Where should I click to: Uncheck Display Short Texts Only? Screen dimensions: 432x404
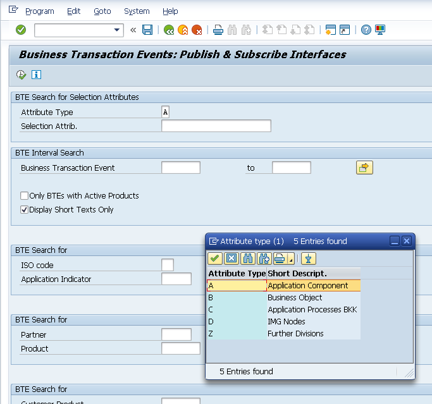pos(25,210)
